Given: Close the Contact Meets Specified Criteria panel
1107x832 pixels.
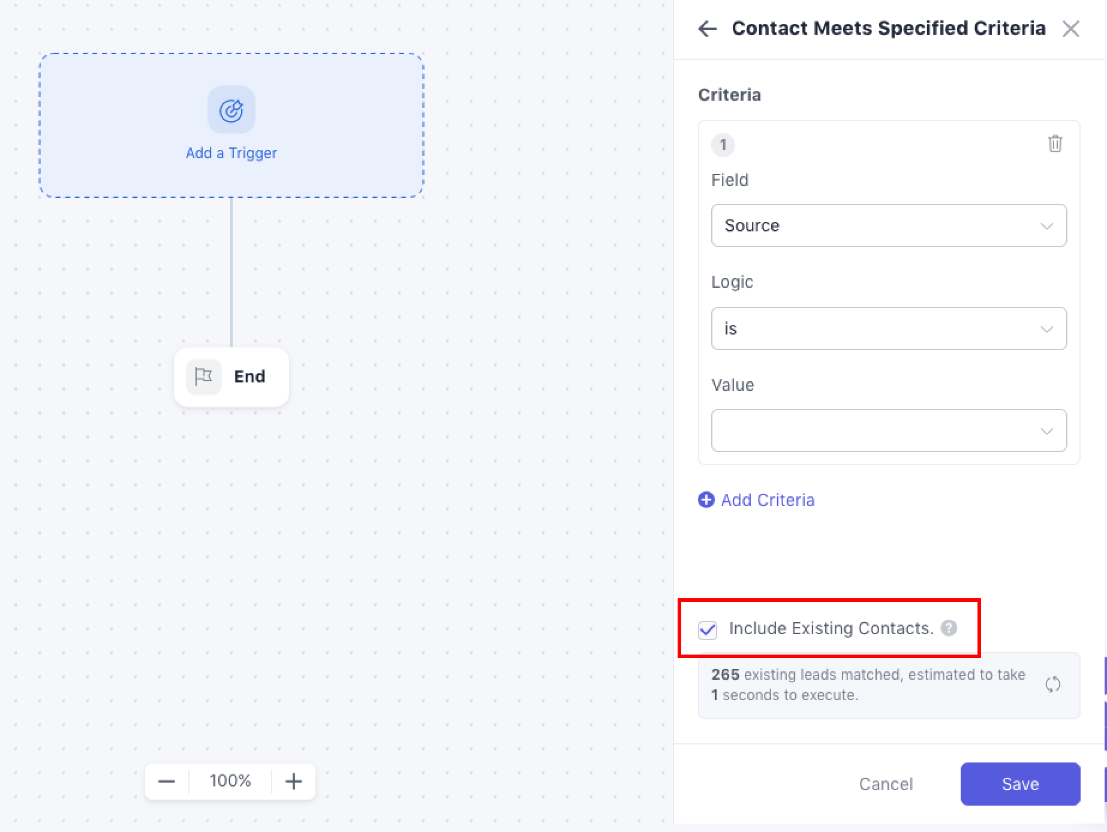Looking at the screenshot, I should point(1070,29).
